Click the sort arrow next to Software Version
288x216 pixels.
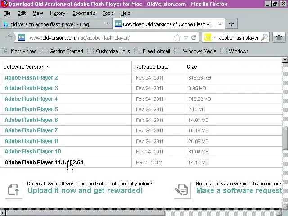coord(47,67)
